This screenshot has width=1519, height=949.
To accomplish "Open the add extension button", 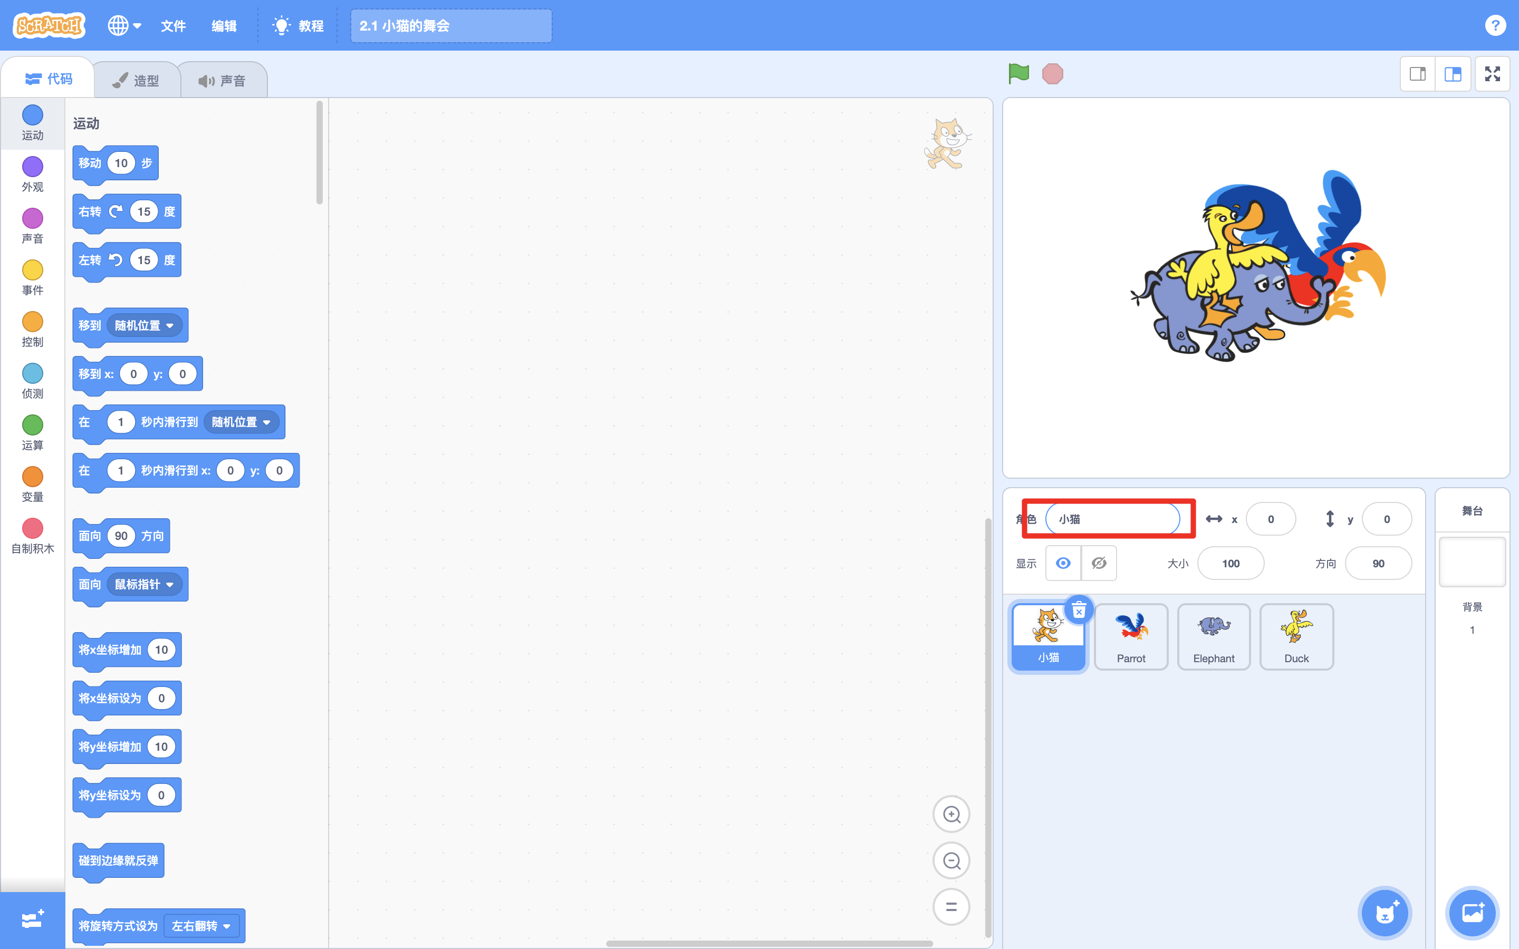I will click(33, 919).
